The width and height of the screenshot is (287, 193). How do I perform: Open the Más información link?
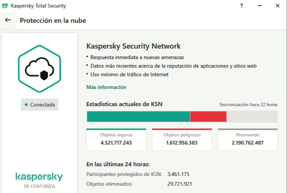[x=106, y=87]
